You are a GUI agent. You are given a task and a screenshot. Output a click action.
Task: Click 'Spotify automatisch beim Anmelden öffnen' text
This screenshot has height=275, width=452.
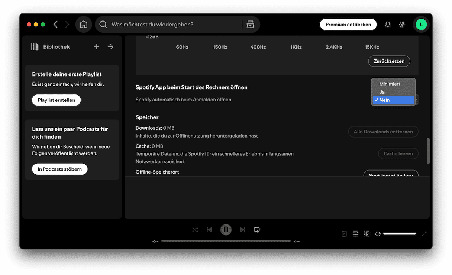(183, 100)
